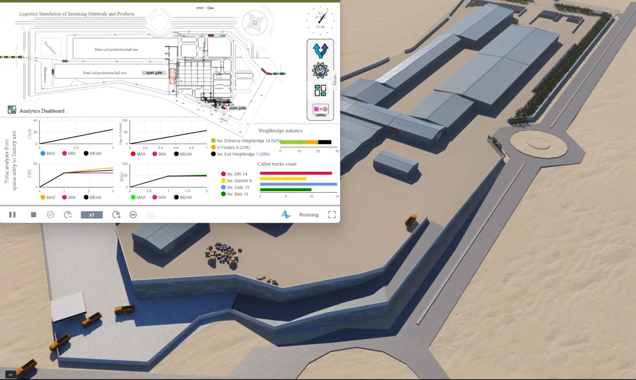Stop the simulation with the square button
636x380 pixels.
click(x=33, y=215)
